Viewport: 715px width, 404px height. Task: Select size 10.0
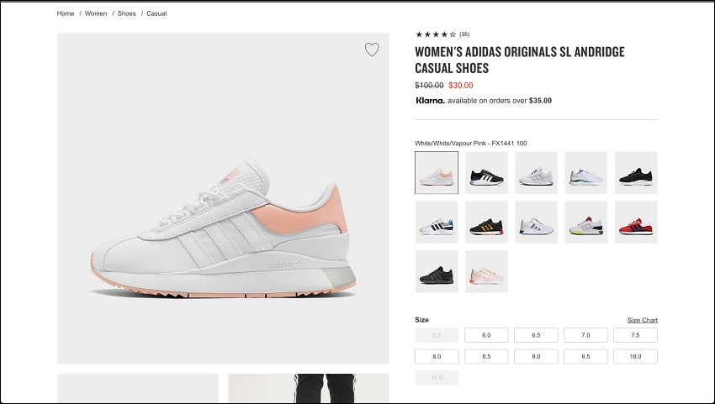click(635, 357)
